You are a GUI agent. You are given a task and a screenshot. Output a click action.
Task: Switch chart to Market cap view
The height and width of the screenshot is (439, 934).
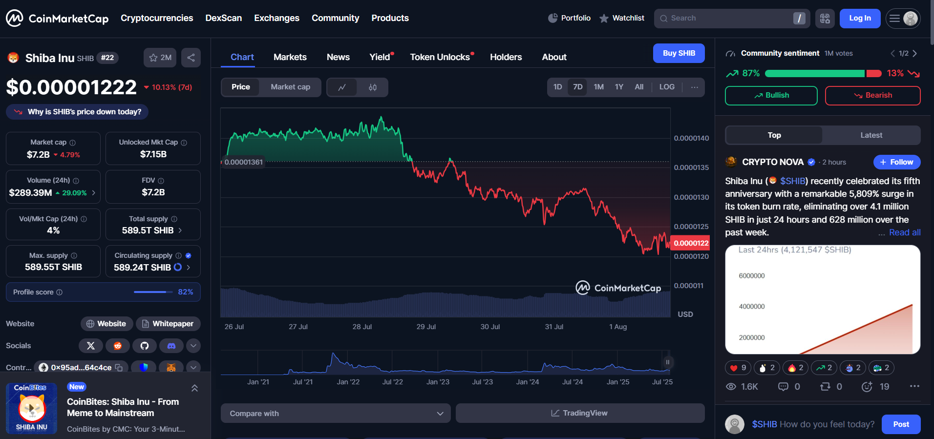pos(290,87)
